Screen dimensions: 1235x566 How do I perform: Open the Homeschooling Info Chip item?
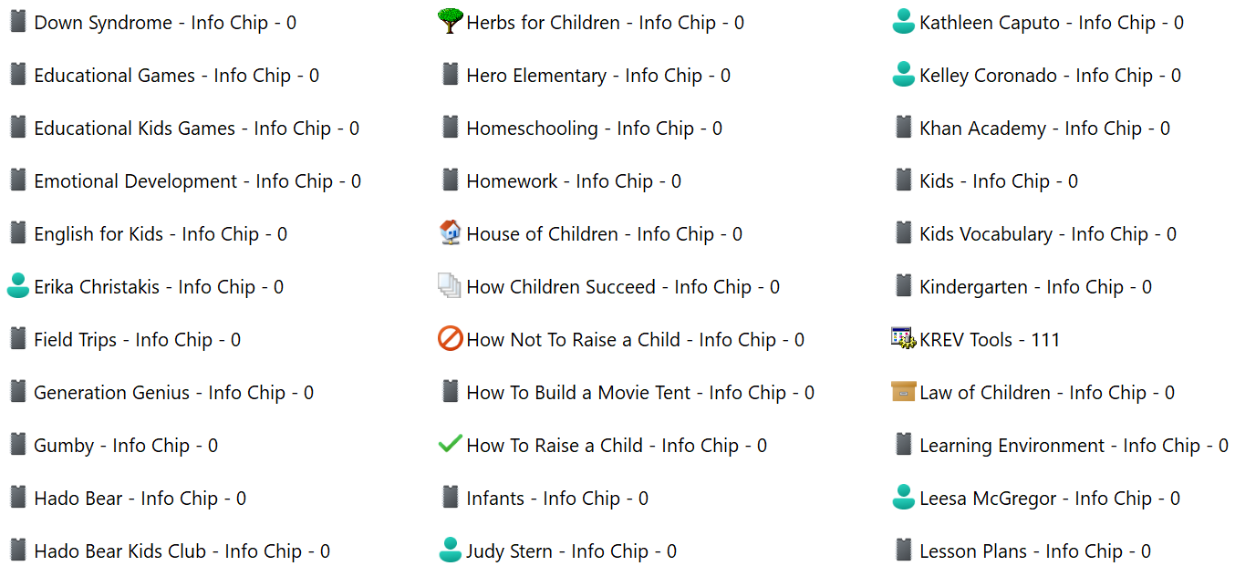pyautogui.click(x=594, y=129)
